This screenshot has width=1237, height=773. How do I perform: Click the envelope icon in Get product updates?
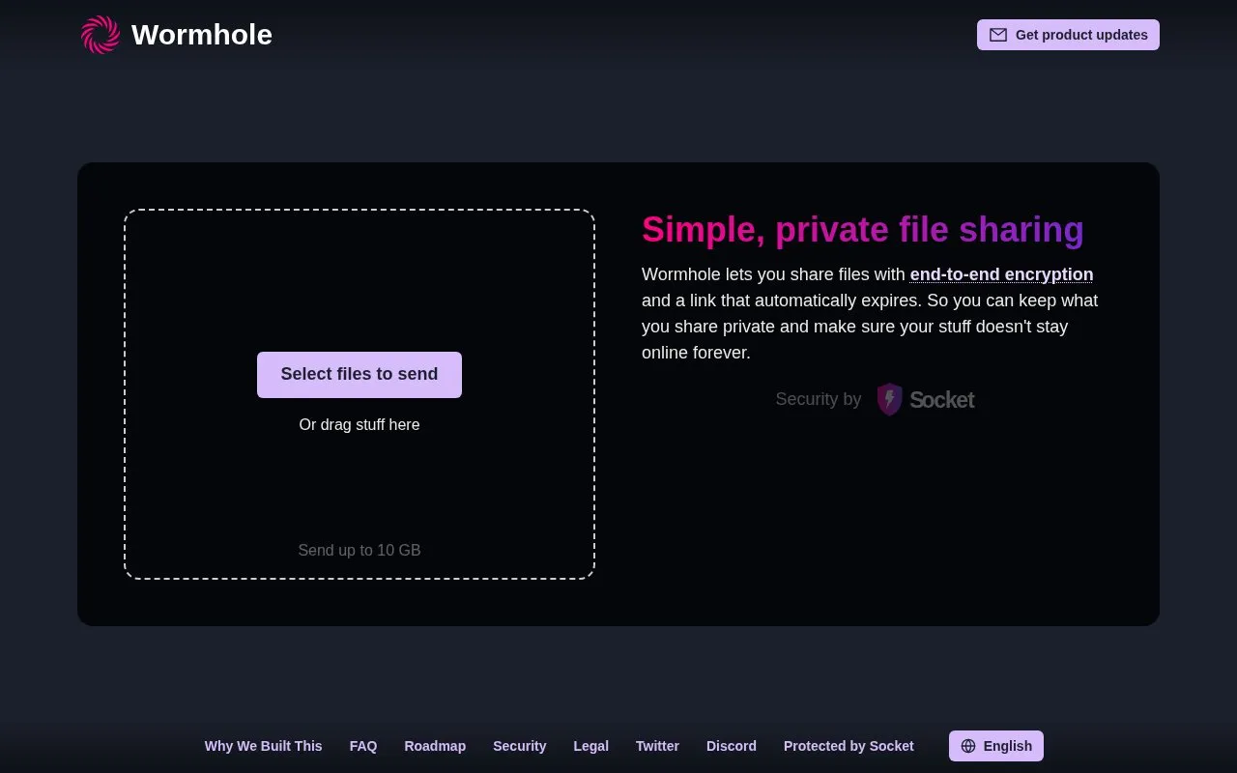pos(998,35)
